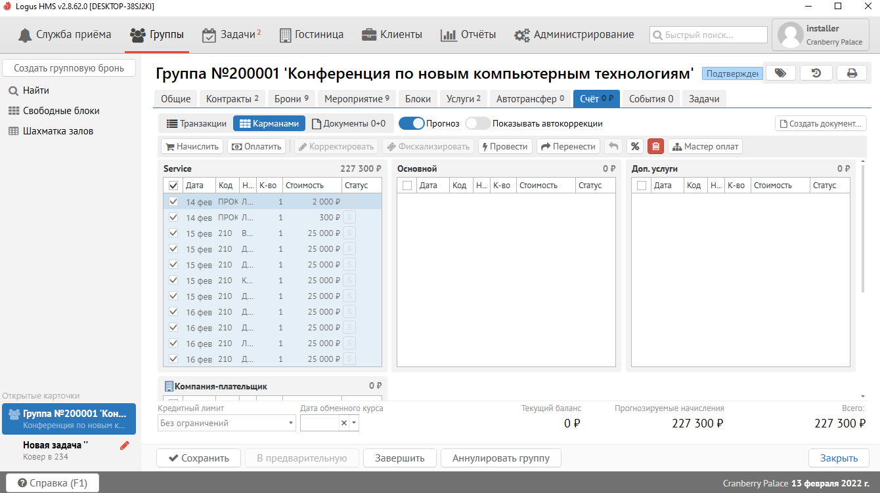Edit Новая задача with pencil icon
880x493 pixels.
click(x=125, y=446)
